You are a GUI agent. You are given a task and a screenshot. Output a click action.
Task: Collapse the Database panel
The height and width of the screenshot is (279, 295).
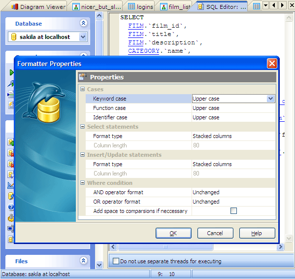coord(83,23)
